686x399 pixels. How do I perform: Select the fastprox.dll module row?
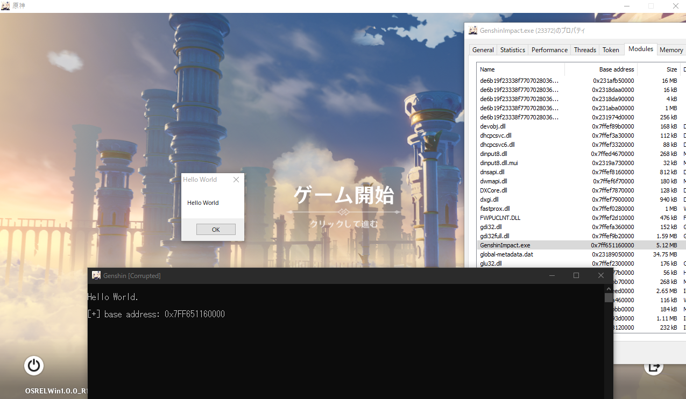point(581,209)
